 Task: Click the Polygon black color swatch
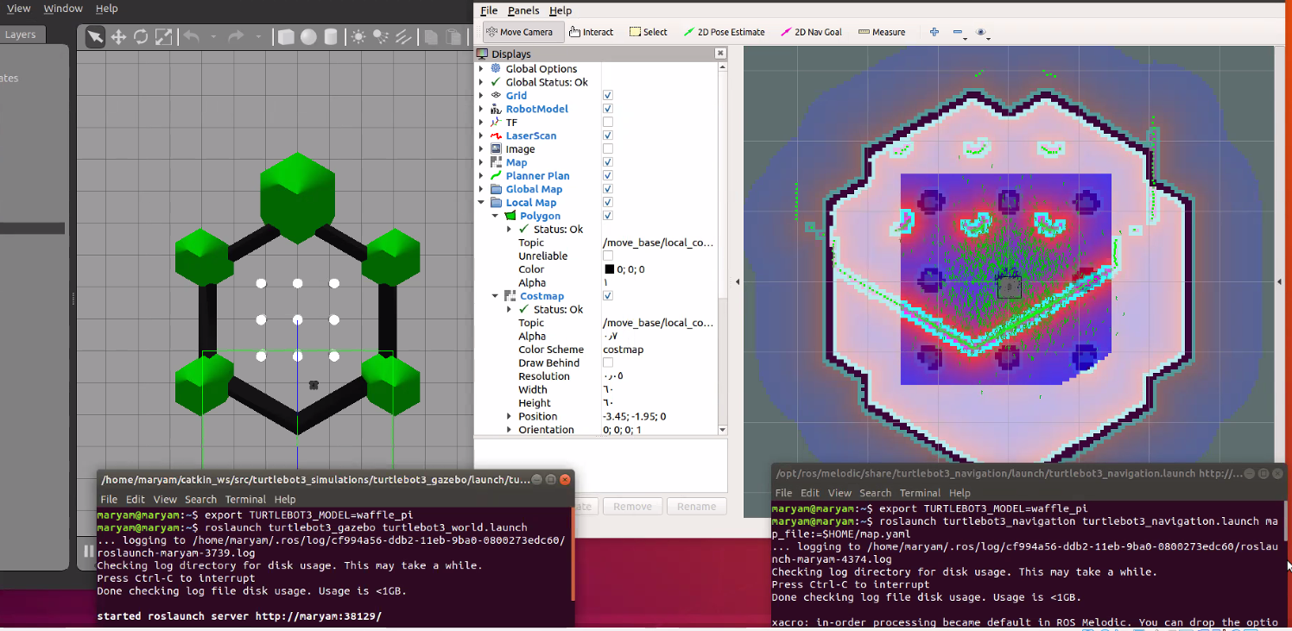tap(609, 269)
